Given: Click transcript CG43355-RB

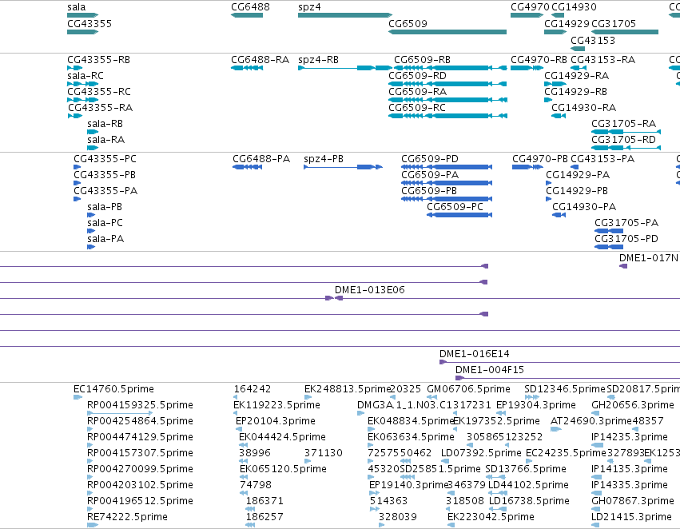Looking at the screenshot, I should (x=74, y=68).
